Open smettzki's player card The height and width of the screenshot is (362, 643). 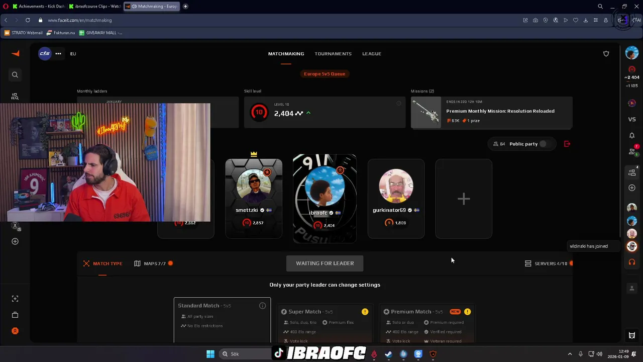(254, 199)
